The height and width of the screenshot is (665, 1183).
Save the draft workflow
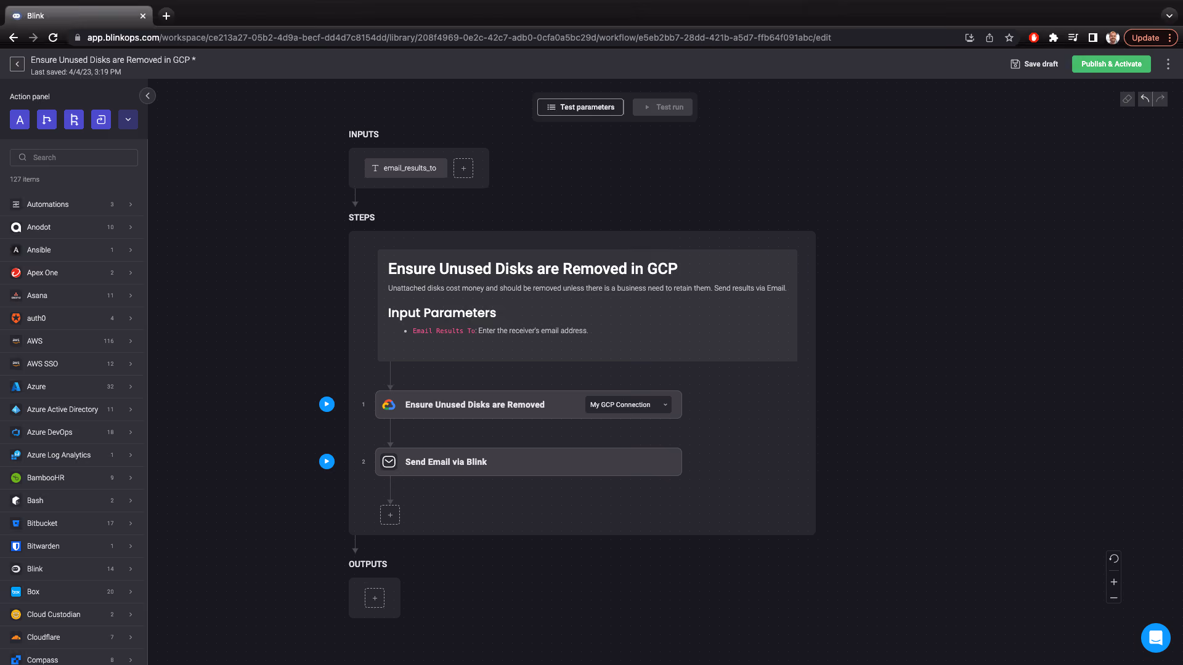click(1035, 64)
